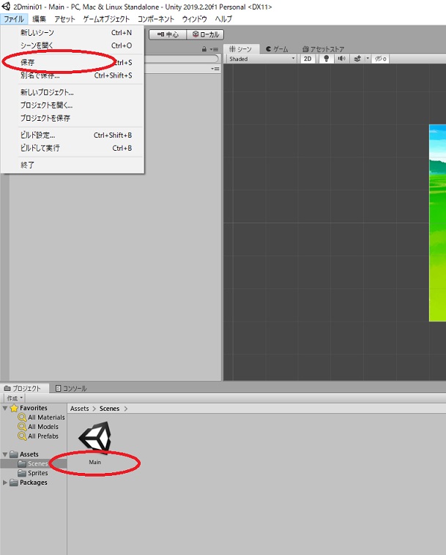Toggle pivot mode 中心 button

point(168,34)
